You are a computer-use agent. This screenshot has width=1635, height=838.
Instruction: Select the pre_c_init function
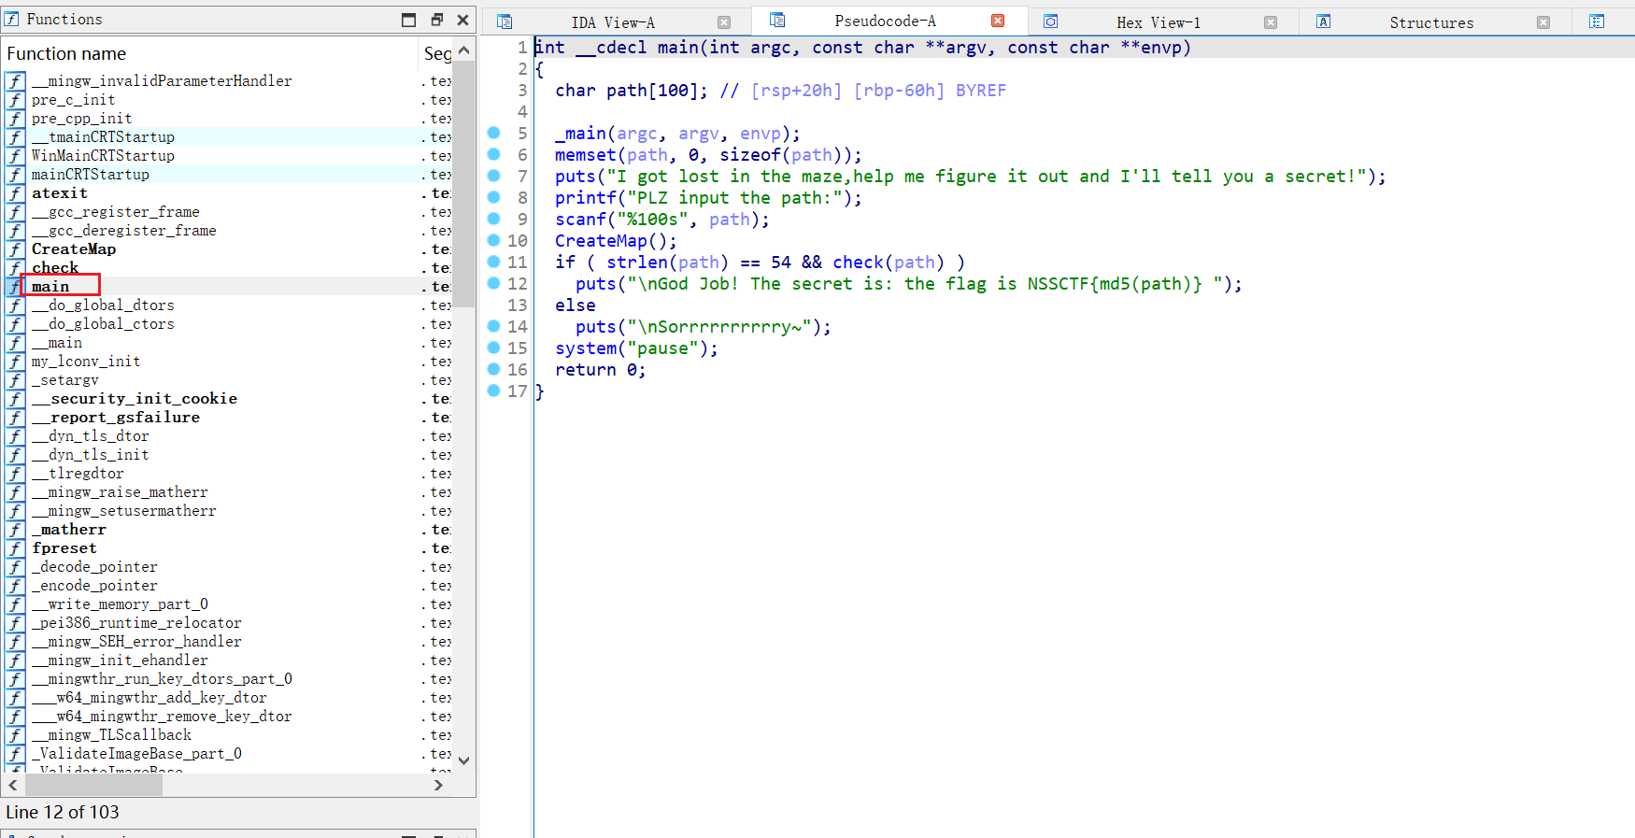73,100
